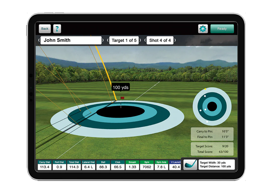Select the Carry Dist stat header
The height and width of the screenshot is (193, 272).
[x=45, y=162]
